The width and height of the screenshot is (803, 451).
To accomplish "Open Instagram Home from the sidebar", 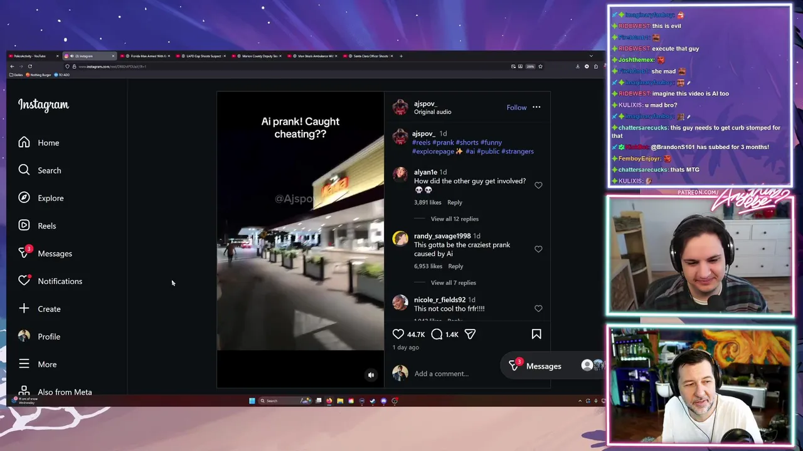I will click(x=39, y=143).
